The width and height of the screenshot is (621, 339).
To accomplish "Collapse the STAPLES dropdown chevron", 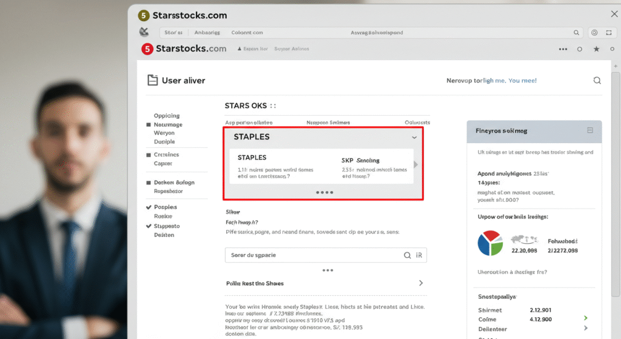I will pyautogui.click(x=414, y=138).
